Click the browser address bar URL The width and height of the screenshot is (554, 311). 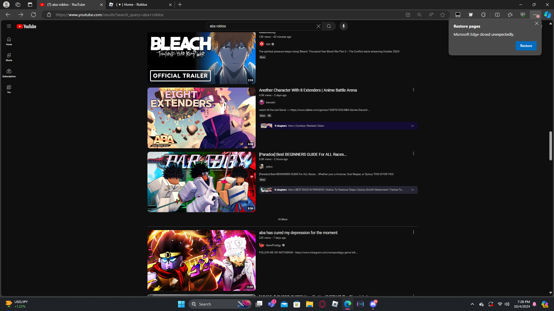(110, 15)
